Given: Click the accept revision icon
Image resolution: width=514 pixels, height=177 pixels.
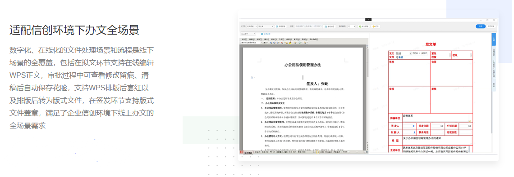Looking at the screenshot, I should (x=278, y=43).
